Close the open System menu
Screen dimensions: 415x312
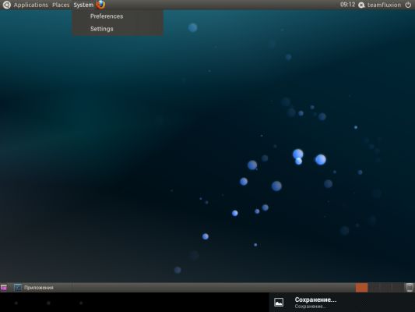(x=83, y=5)
